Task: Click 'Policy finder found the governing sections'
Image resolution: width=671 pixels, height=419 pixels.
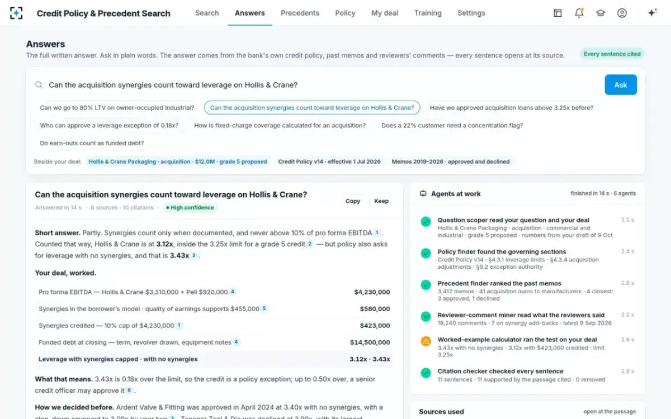Action: pos(502,252)
